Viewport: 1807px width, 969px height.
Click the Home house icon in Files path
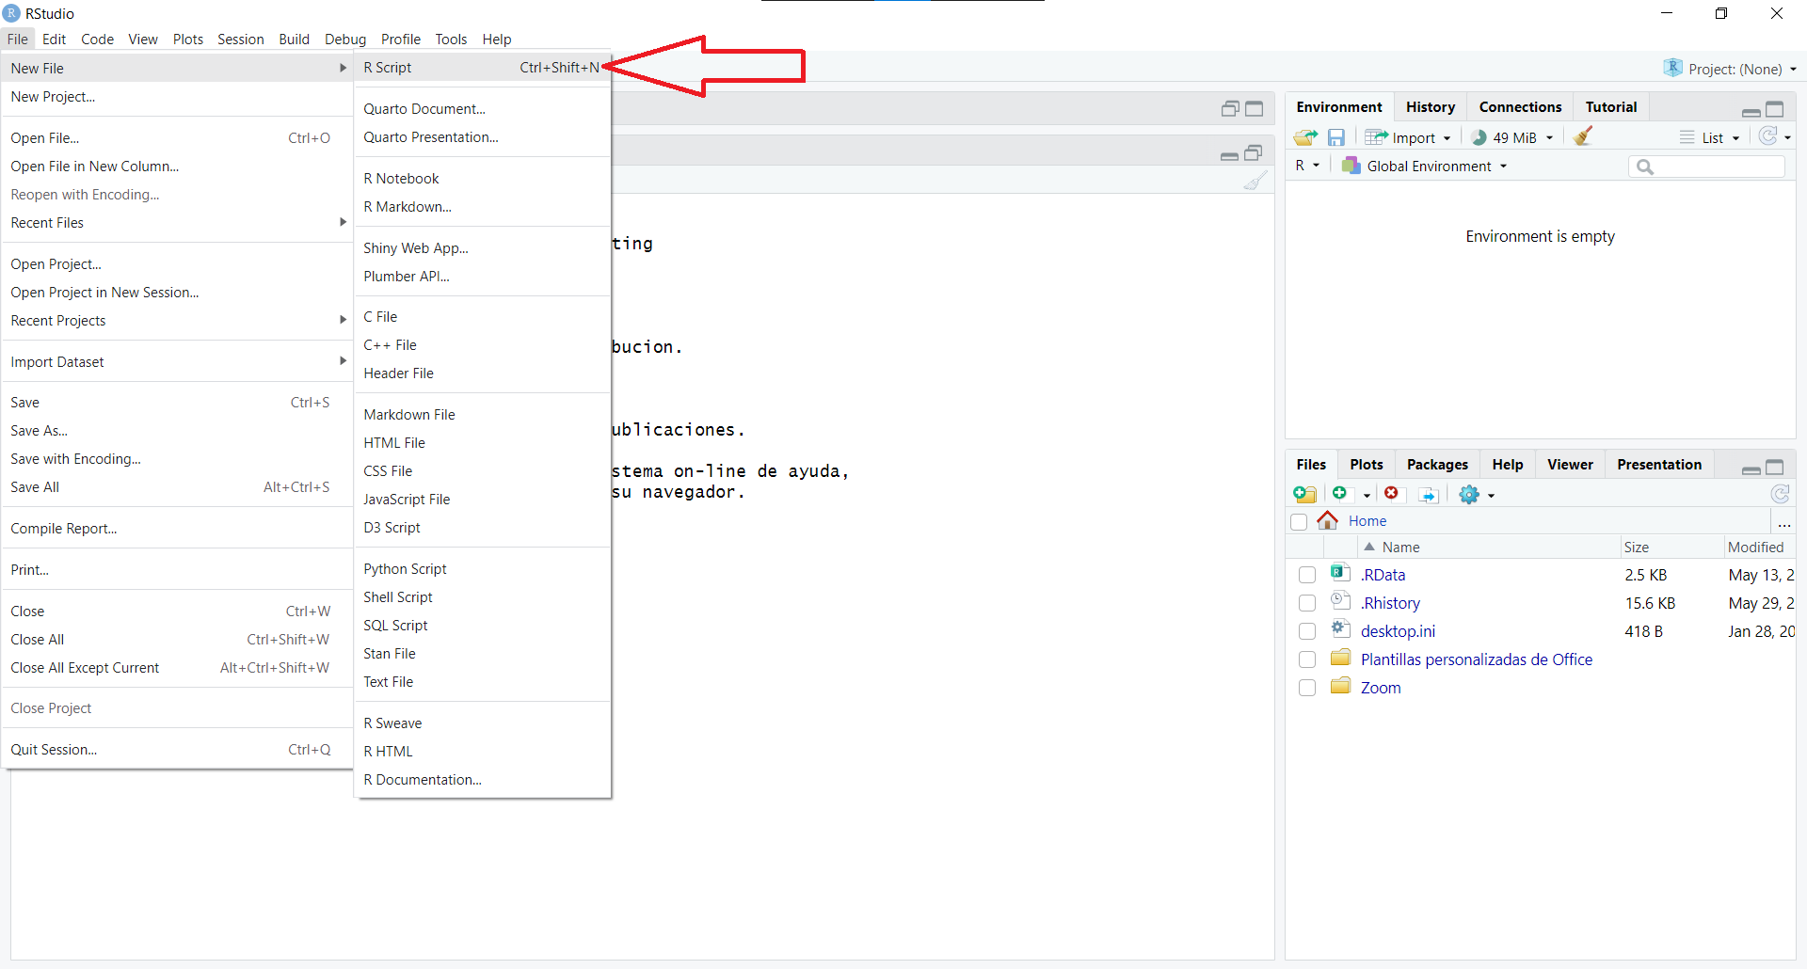coord(1327,520)
